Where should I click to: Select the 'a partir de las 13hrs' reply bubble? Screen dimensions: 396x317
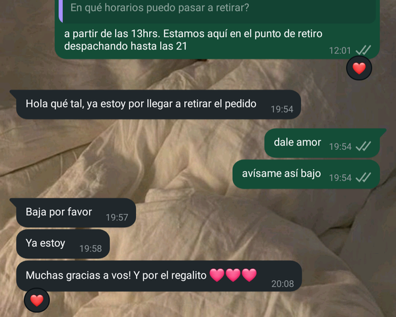pyautogui.click(x=217, y=29)
